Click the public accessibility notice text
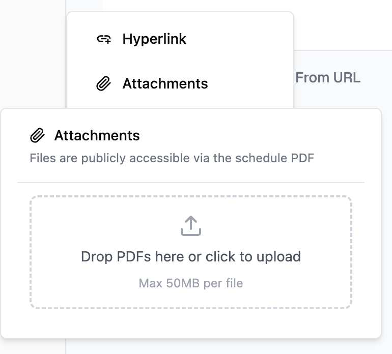392x354 pixels. click(x=172, y=158)
